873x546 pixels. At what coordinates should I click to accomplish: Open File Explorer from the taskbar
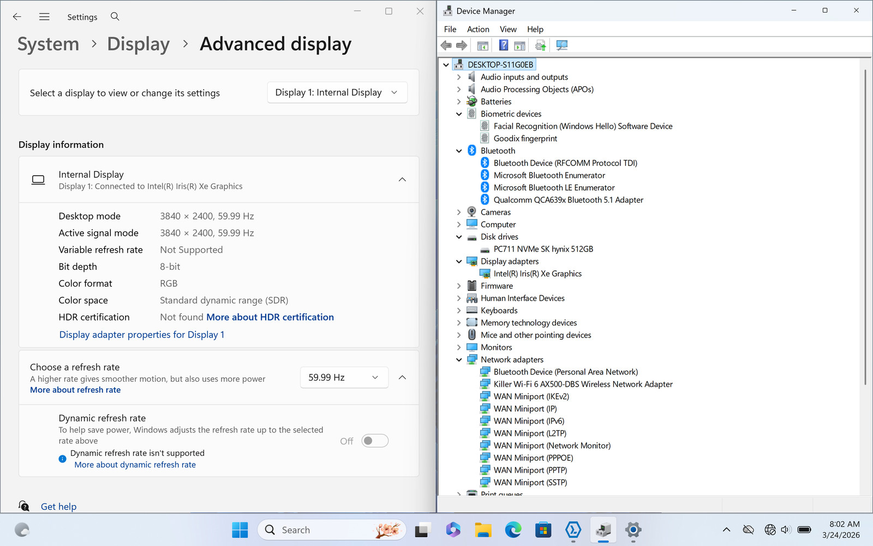coord(483,530)
